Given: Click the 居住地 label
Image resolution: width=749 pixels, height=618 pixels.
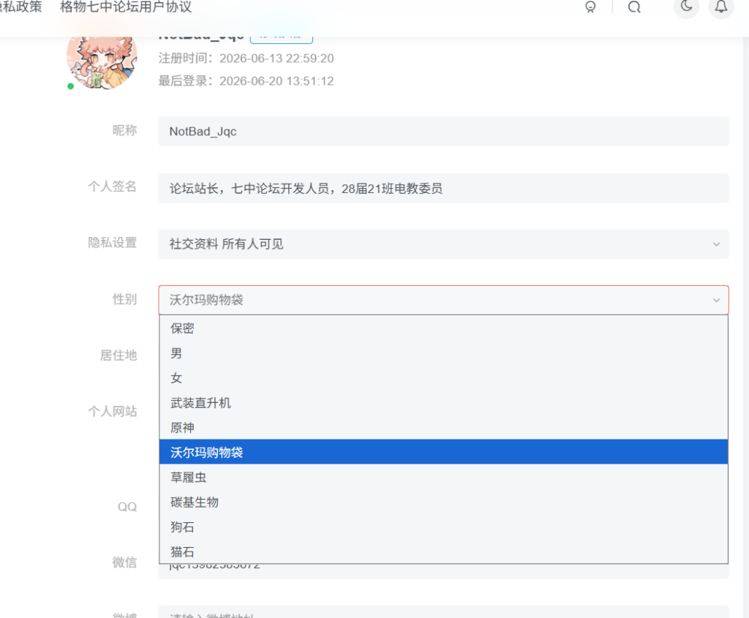Looking at the screenshot, I should pos(118,355).
